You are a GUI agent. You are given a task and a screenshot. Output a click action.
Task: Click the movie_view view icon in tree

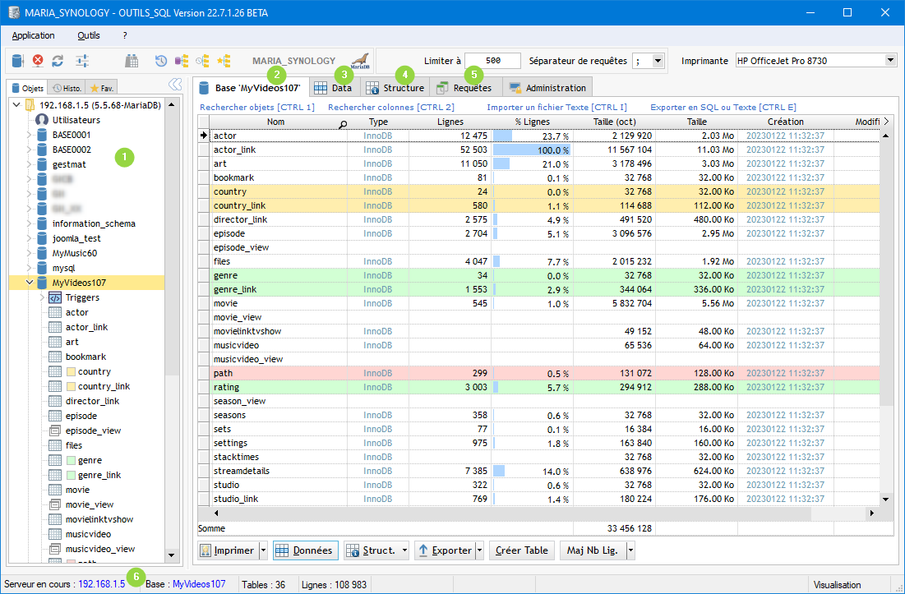coord(55,504)
